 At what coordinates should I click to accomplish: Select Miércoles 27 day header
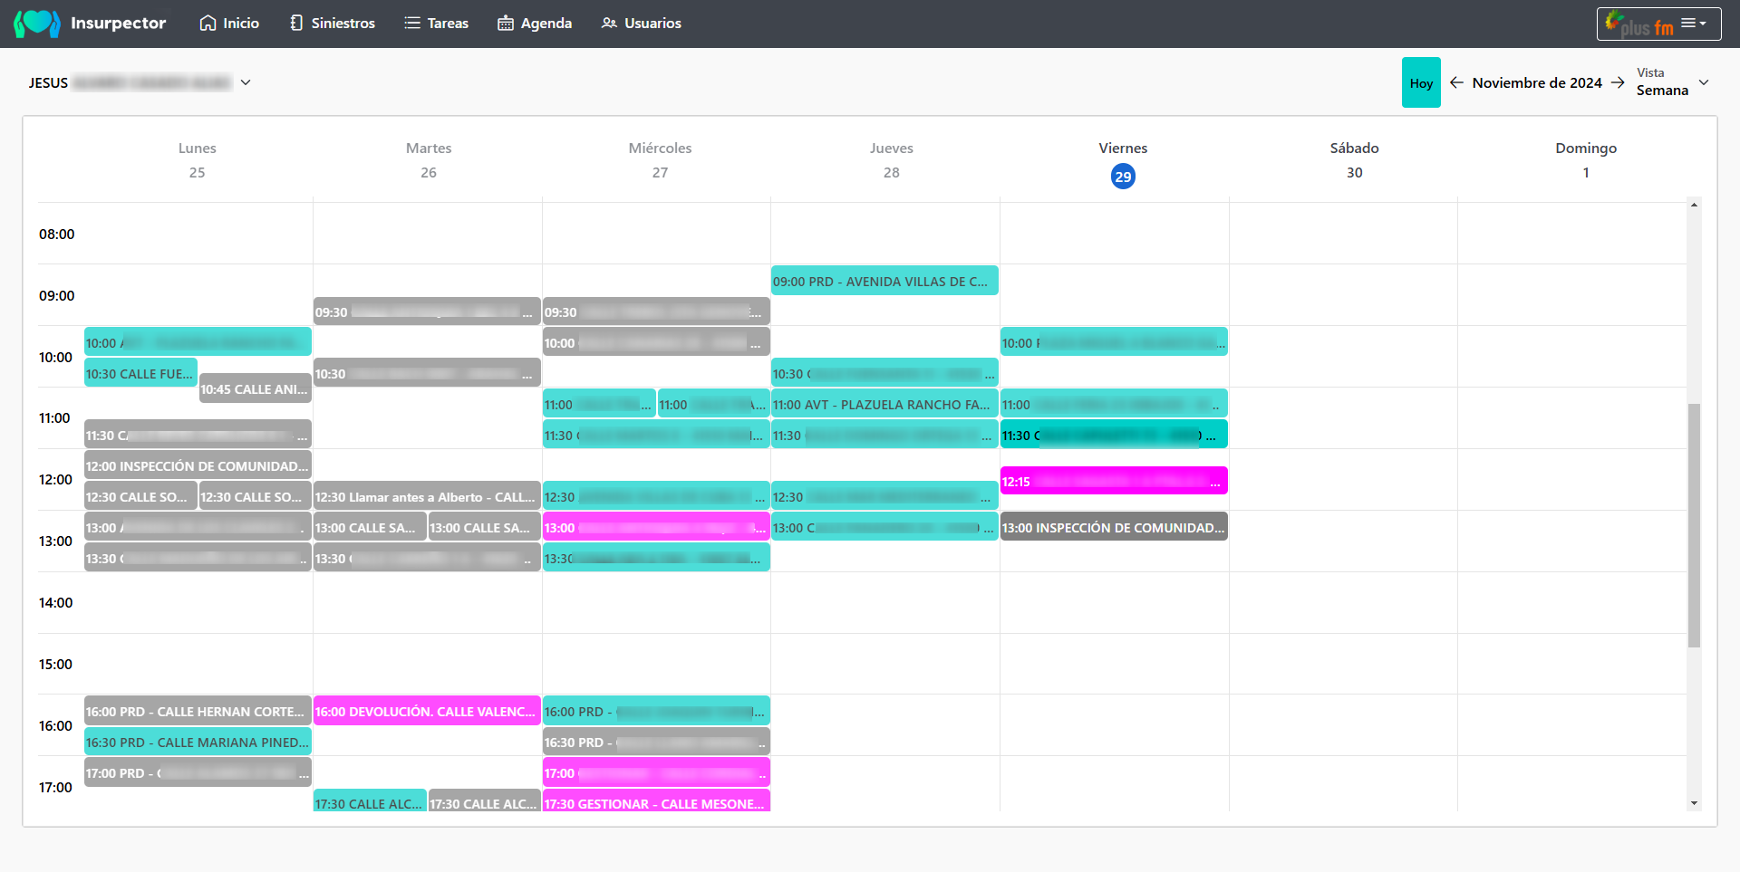pos(660,160)
